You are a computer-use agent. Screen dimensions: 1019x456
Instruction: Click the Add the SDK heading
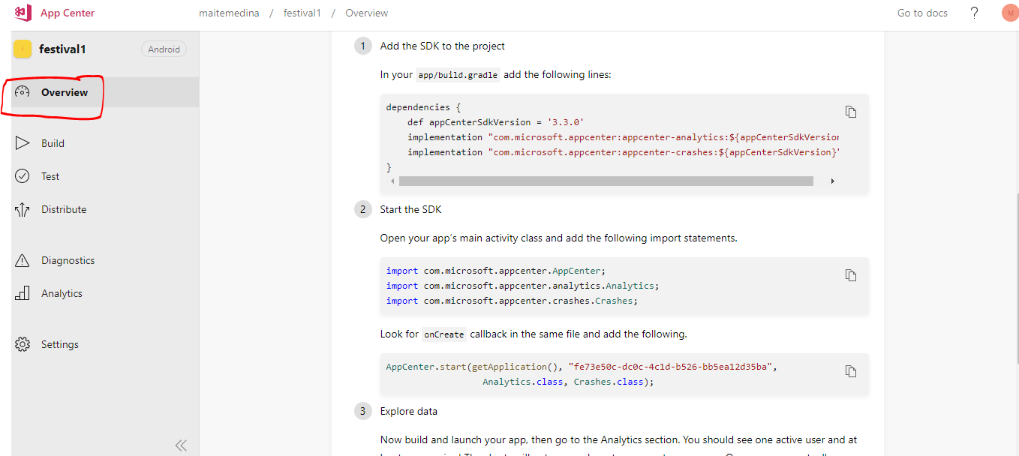[442, 46]
